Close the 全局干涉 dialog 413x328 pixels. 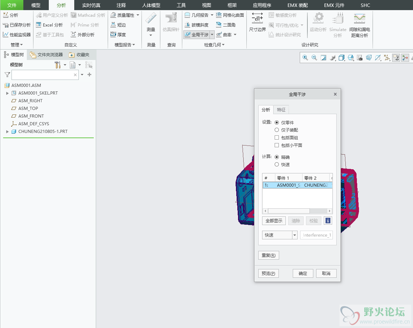[x=335, y=94]
